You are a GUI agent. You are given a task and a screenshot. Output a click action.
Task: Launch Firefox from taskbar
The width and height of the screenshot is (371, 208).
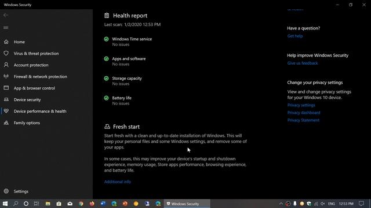coord(92,203)
